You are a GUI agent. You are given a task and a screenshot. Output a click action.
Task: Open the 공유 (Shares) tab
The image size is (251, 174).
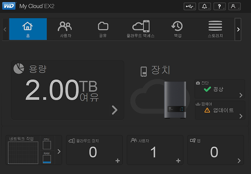pyautogui.click(x=103, y=29)
